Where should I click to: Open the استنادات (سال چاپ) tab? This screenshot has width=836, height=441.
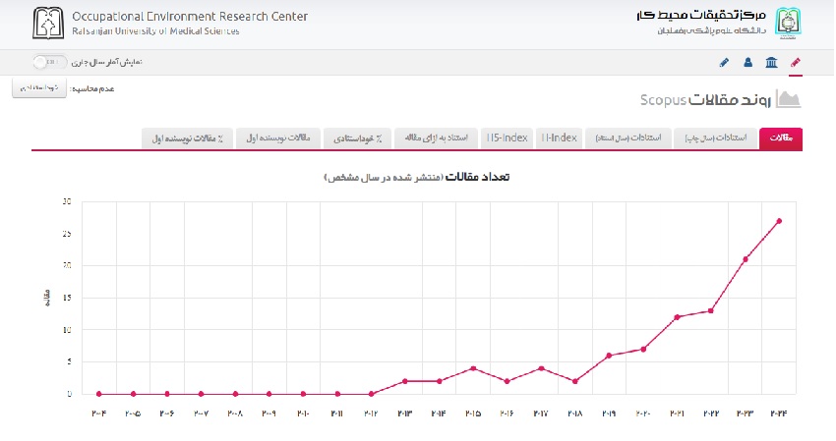[717, 138]
